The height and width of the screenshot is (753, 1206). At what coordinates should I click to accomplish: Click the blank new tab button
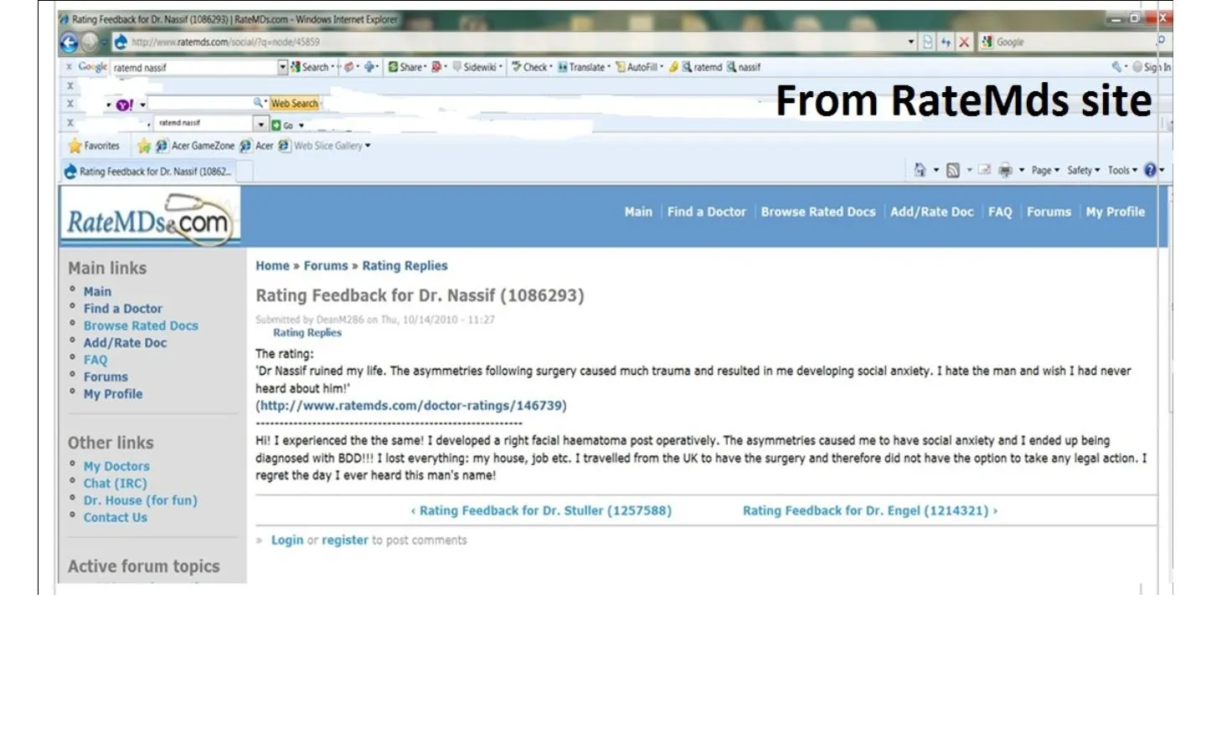246,172
